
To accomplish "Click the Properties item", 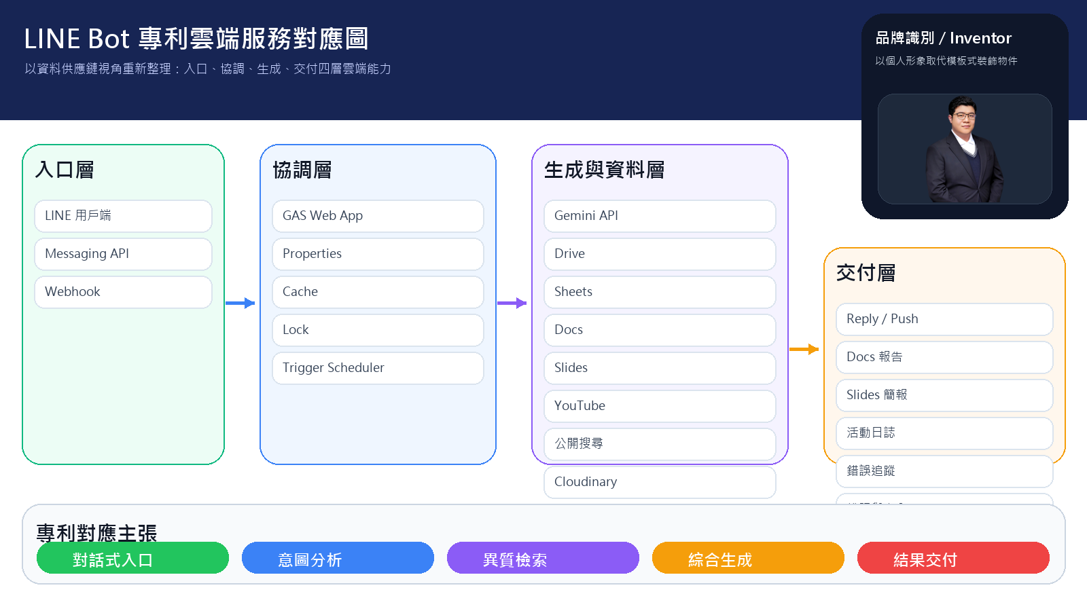I will click(x=378, y=254).
